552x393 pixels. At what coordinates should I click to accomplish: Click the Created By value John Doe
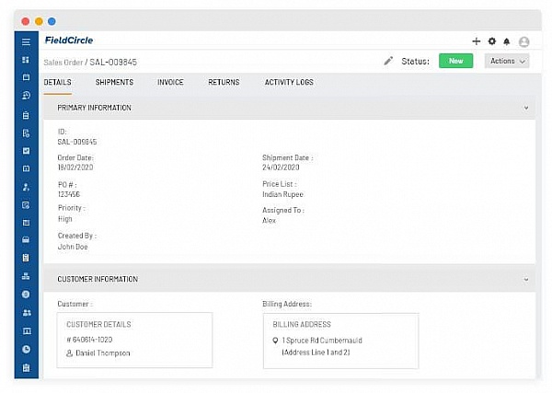[x=73, y=247]
